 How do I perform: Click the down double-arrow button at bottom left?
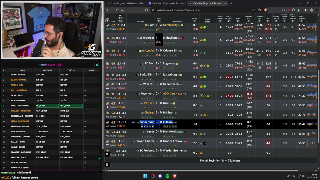tap(107, 164)
